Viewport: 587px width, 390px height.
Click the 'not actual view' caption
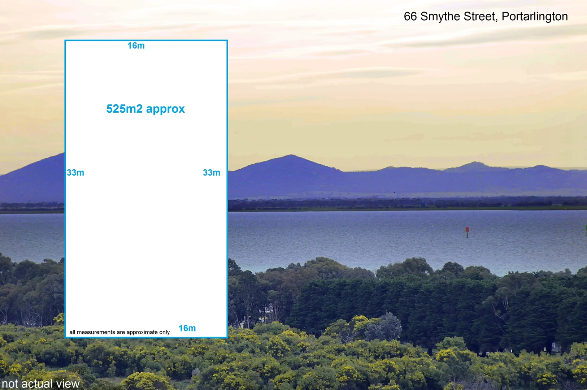coord(40,383)
